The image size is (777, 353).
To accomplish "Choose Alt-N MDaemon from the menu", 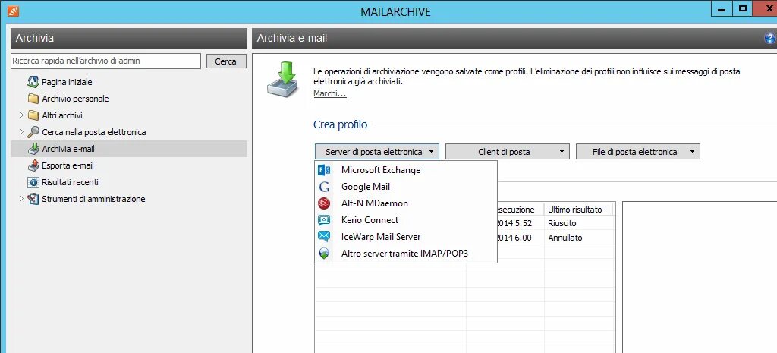I will (406, 203).
